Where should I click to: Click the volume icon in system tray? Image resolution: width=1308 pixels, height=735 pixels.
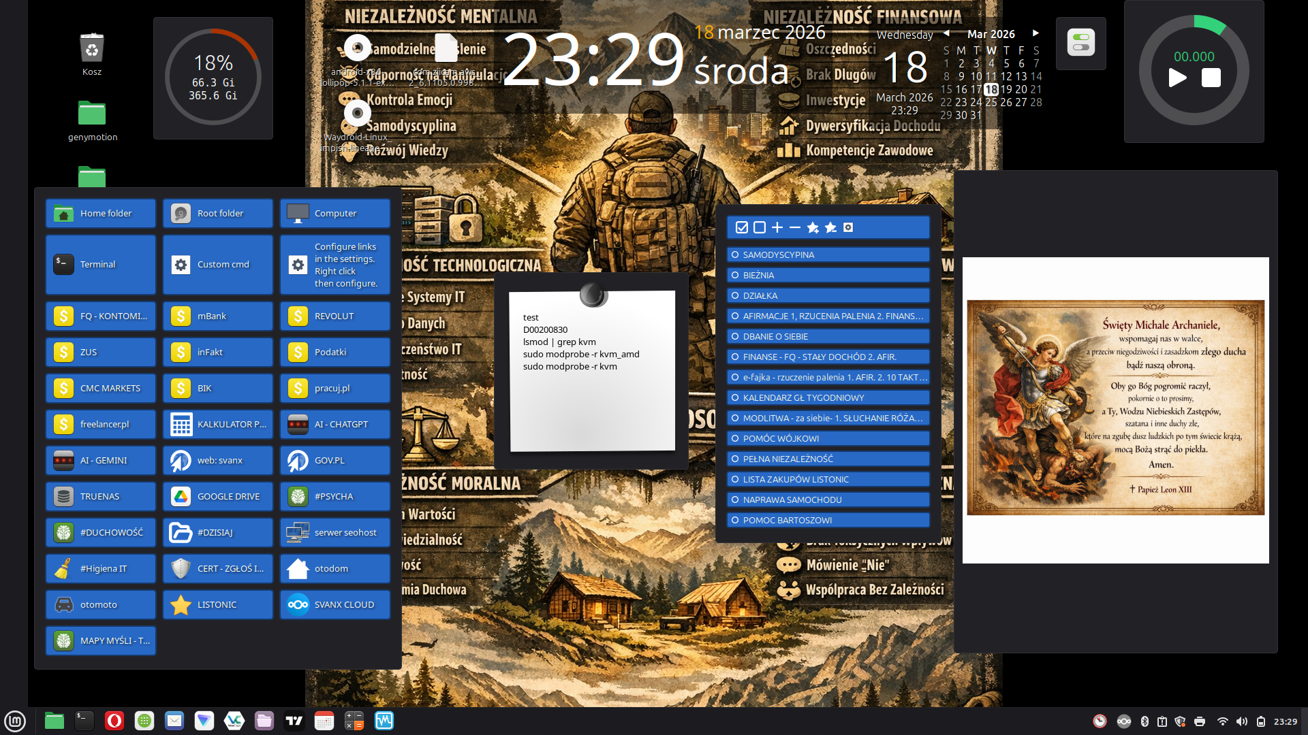[x=1242, y=721]
